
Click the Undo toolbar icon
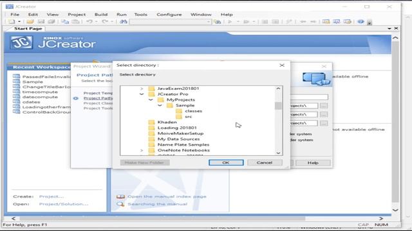[89, 22]
